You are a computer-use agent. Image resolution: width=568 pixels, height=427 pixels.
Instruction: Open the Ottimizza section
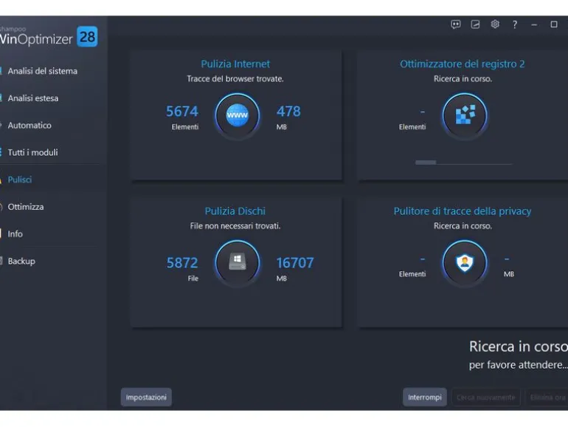pos(25,207)
